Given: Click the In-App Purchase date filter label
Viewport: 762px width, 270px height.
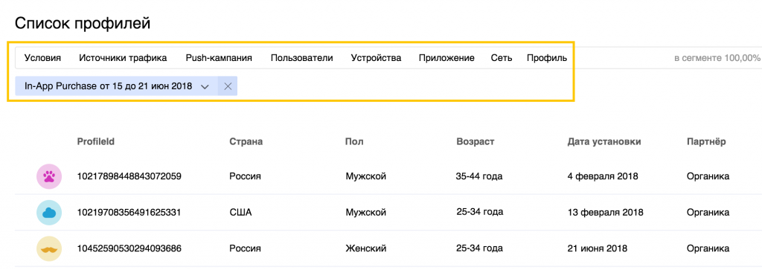Looking at the screenshot, I should [108, 86].
